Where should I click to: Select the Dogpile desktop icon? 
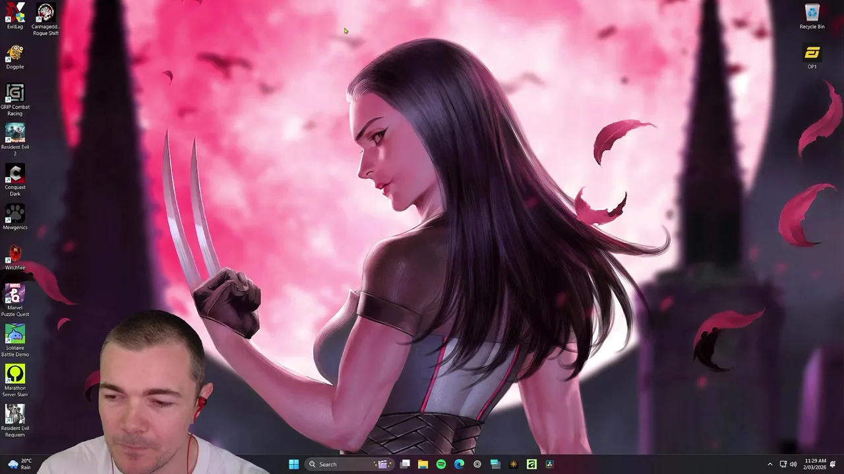[x=15, y=57]
